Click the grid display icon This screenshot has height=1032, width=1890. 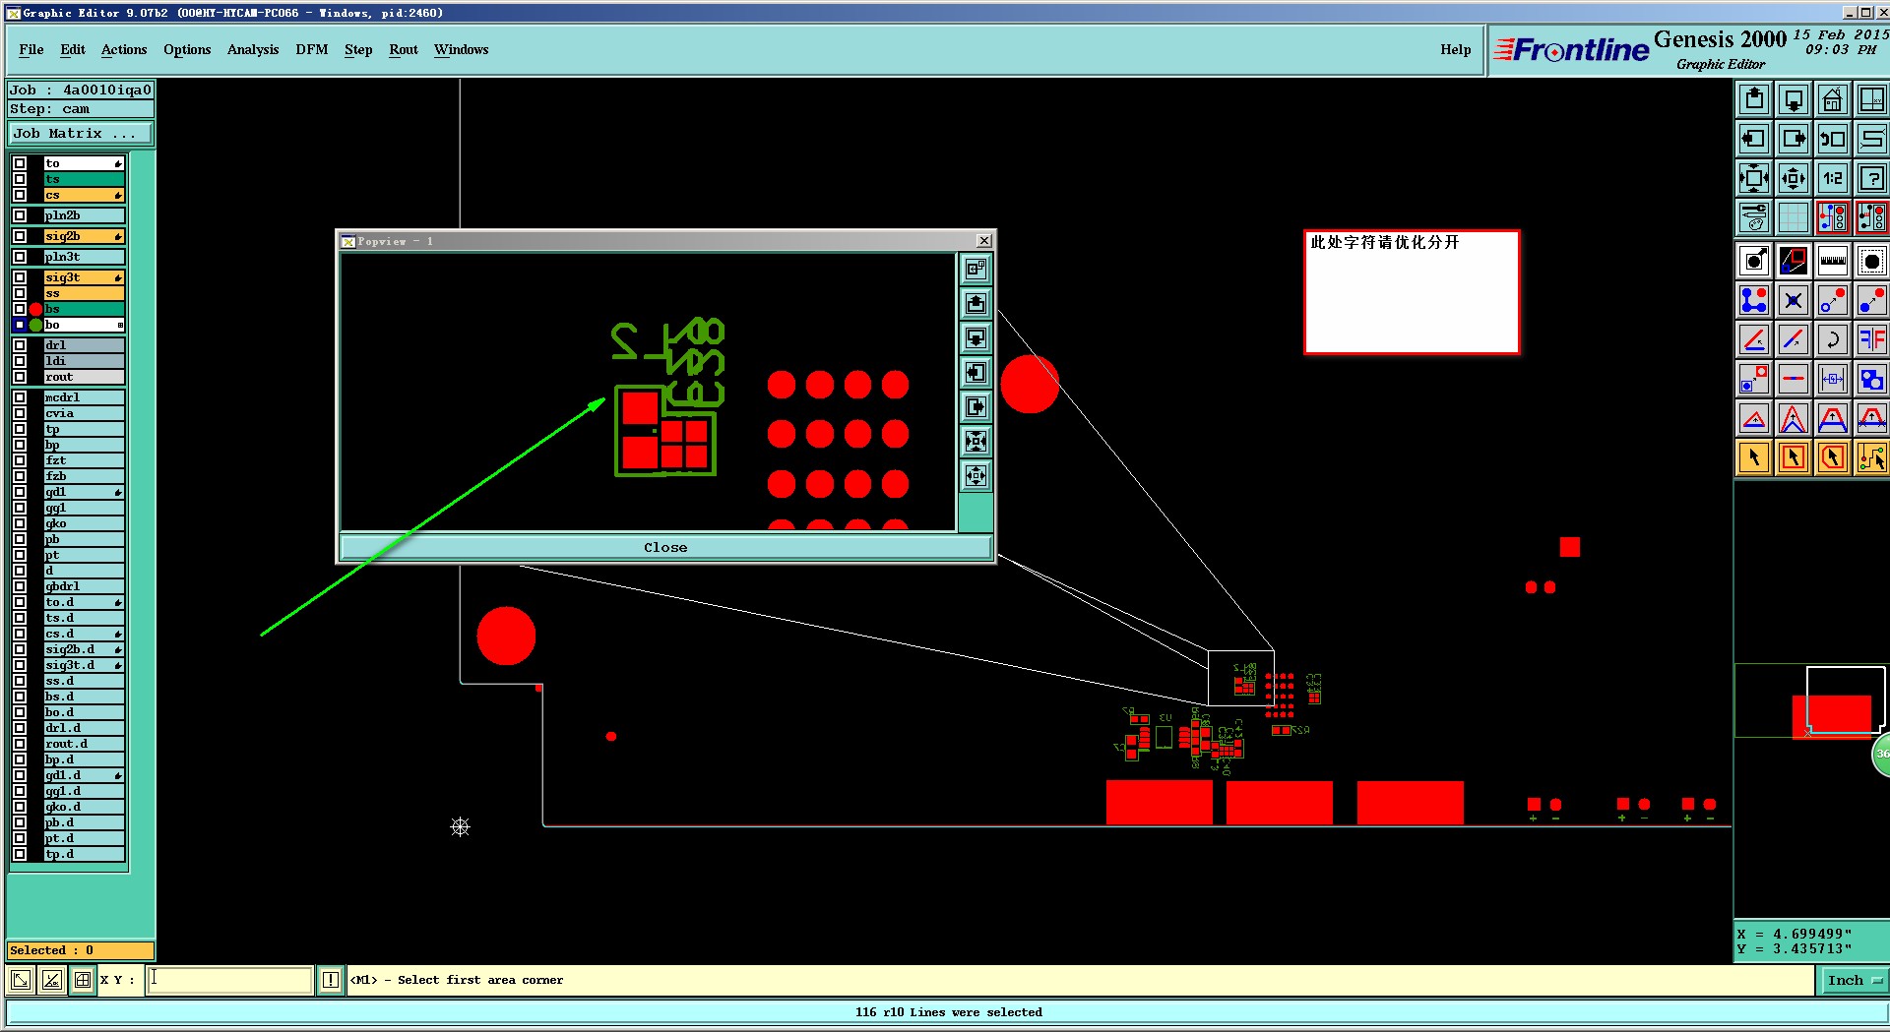[1793, 217]
